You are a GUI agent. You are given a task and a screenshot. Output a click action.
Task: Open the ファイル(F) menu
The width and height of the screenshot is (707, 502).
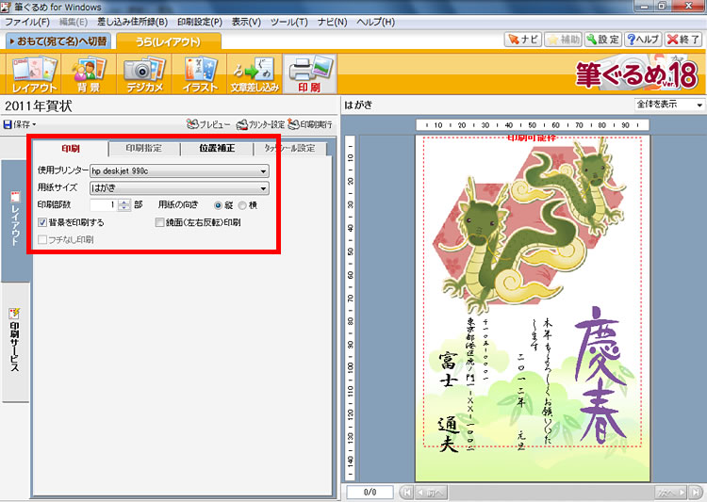pos(27,22)
